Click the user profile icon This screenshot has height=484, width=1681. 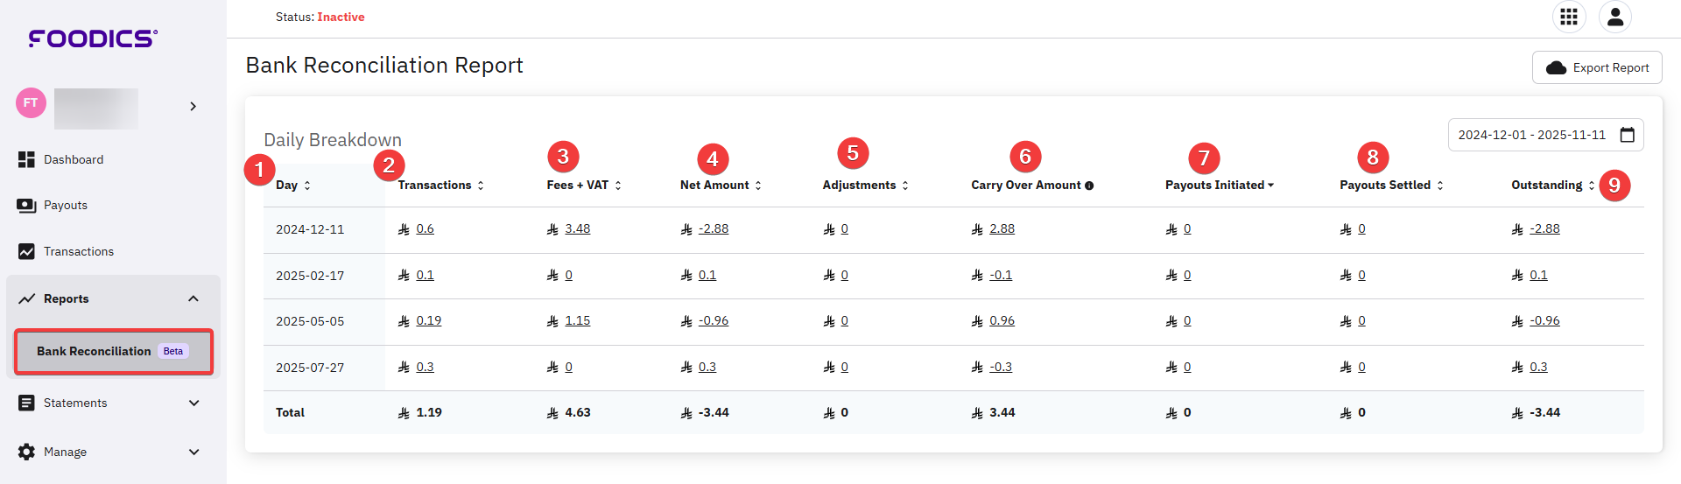pos(1615,17)
